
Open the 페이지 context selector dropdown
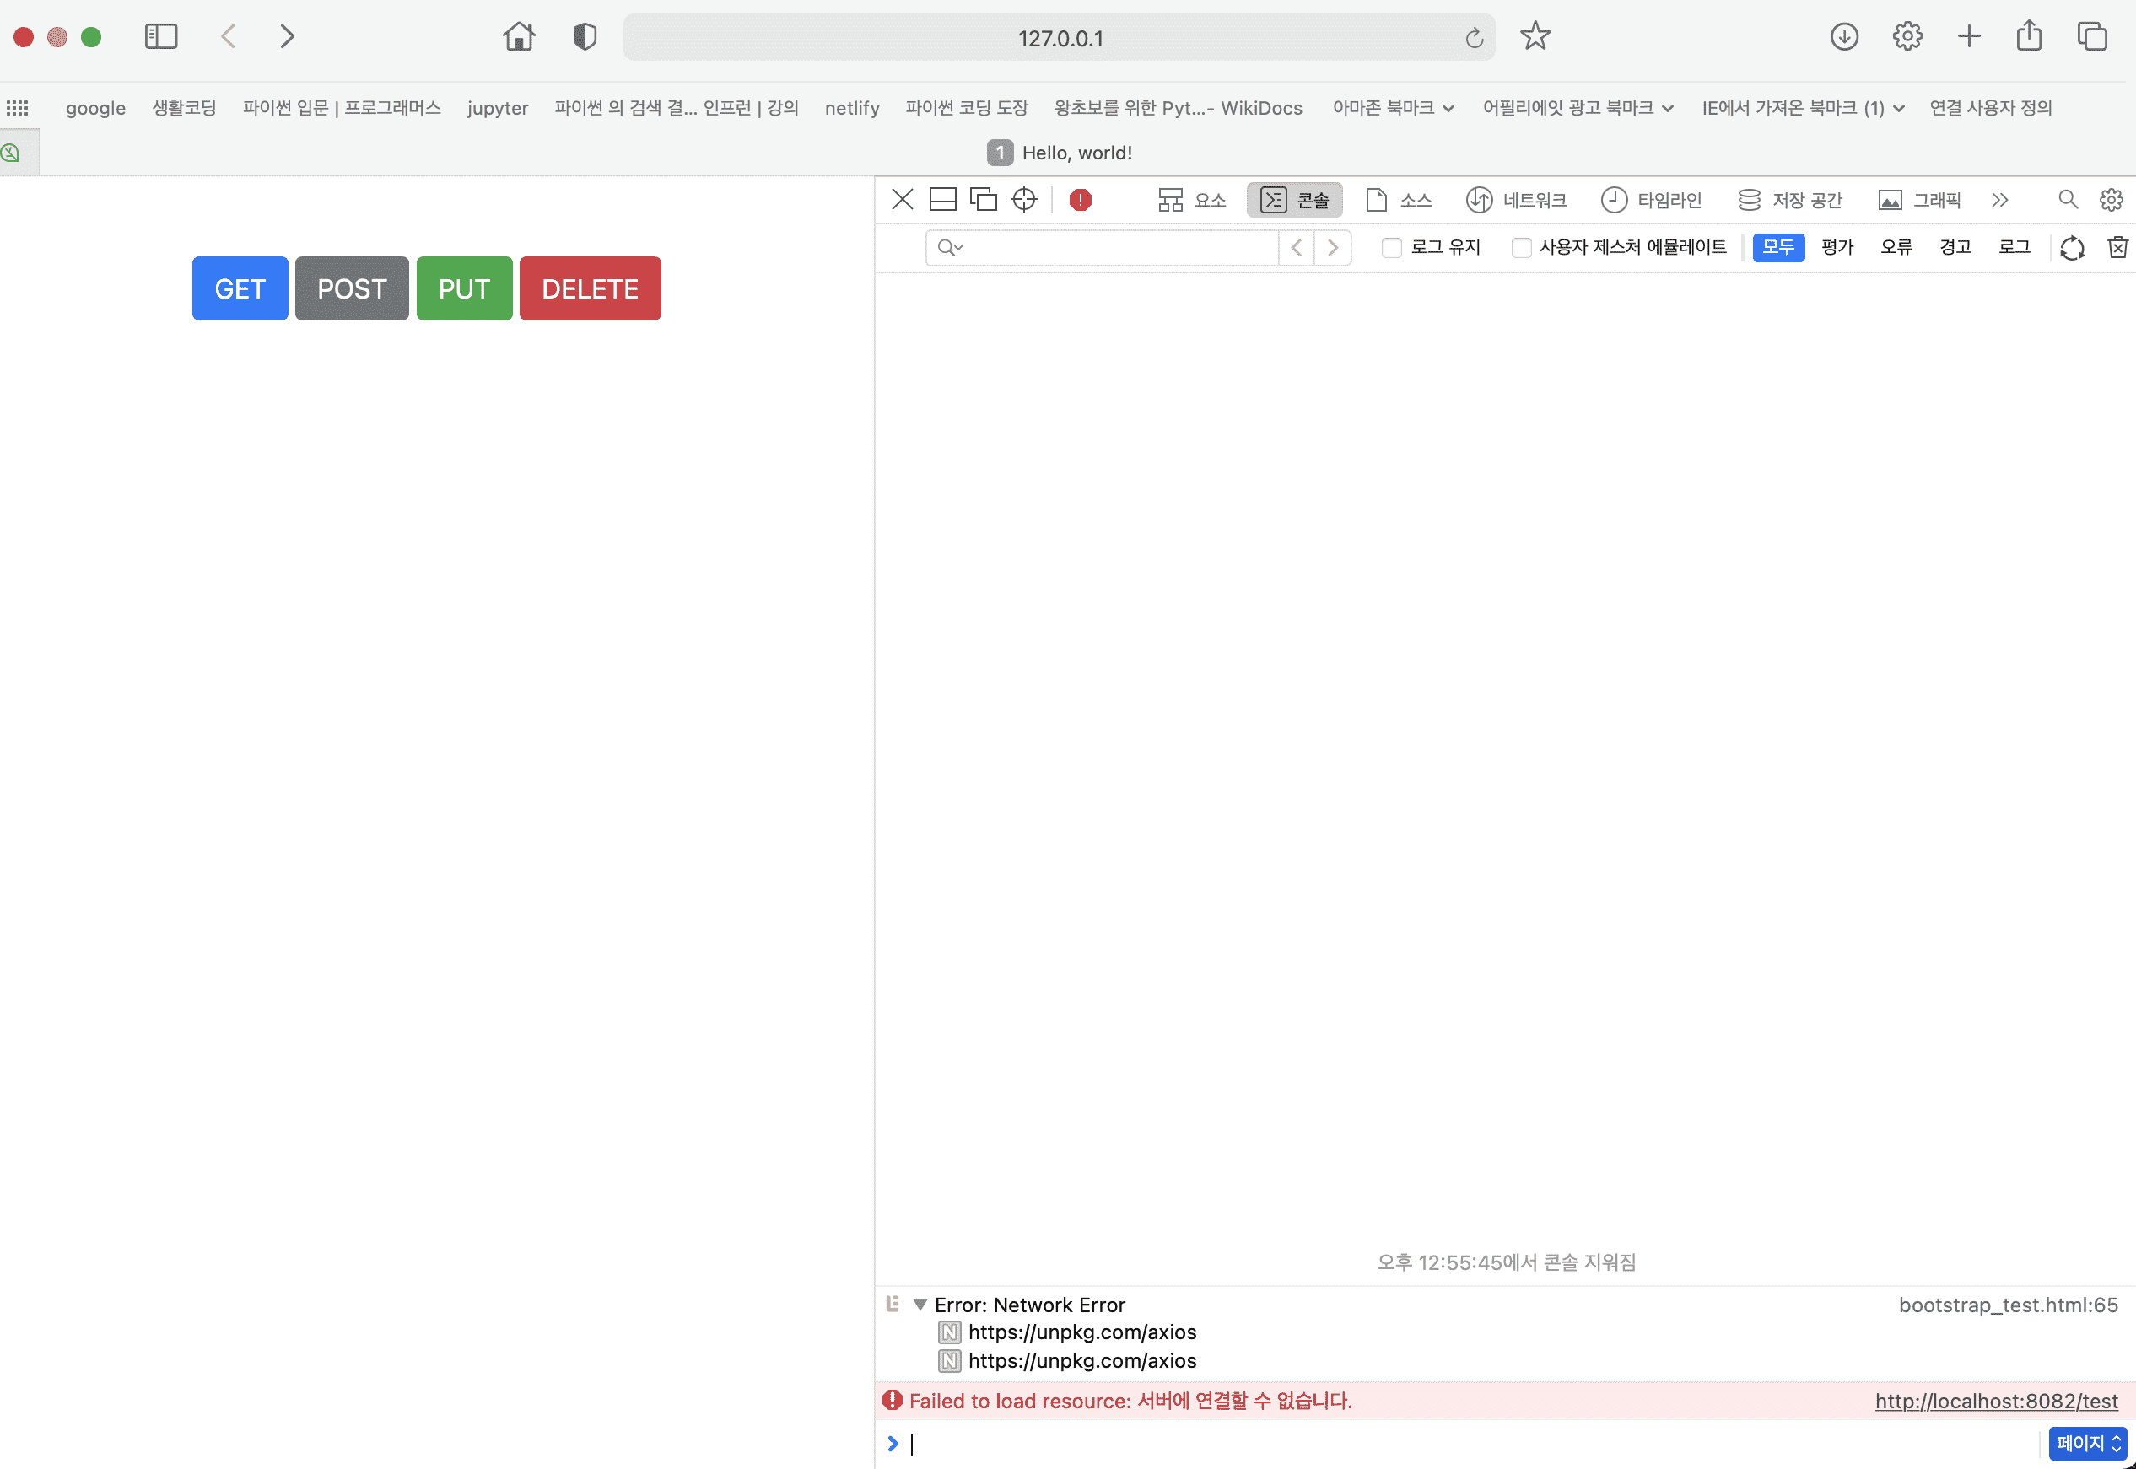click(2087, 1442)
